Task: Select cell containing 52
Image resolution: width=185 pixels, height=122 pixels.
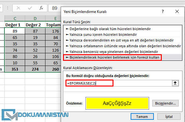Action: click(x=35, y=50)
